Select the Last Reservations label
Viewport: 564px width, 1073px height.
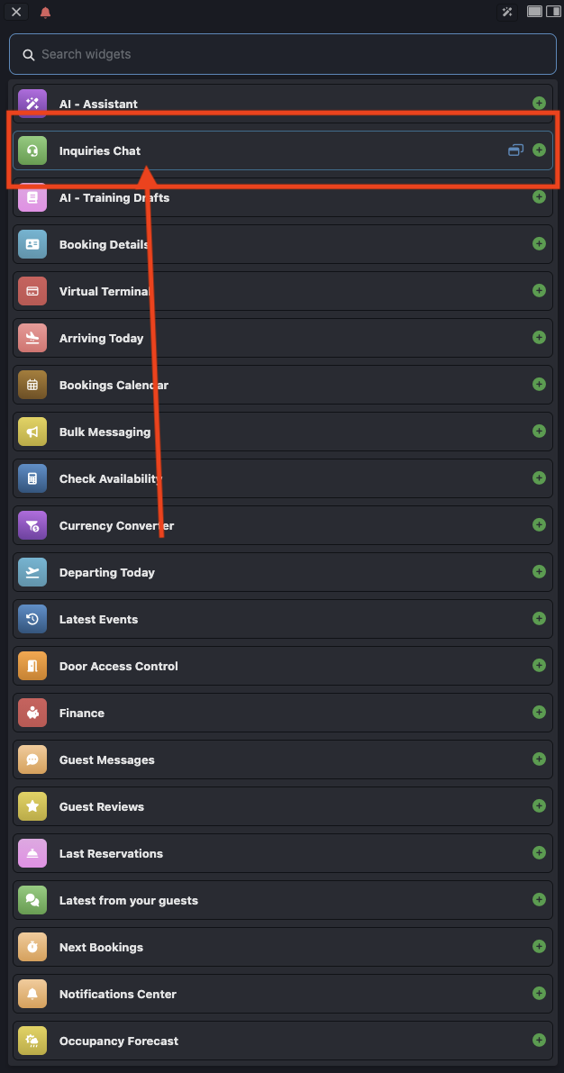click(x=111, y=853)
